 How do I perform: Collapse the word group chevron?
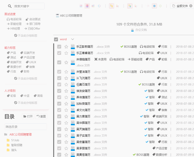[73, 39]
